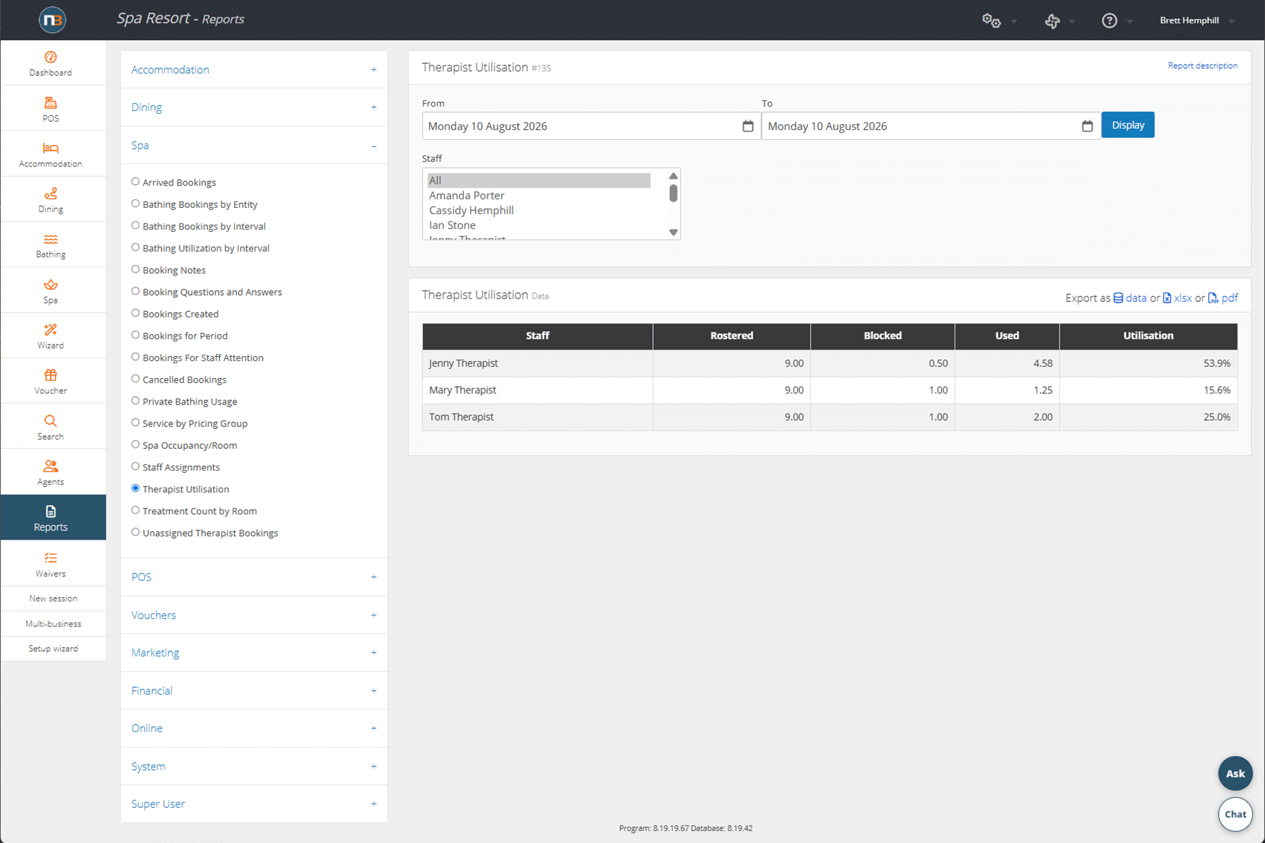Screen dimensions: 1265x843
Task: Open the Agents sidebar icon
Action: pyautogui.click(x=51, y=466)
